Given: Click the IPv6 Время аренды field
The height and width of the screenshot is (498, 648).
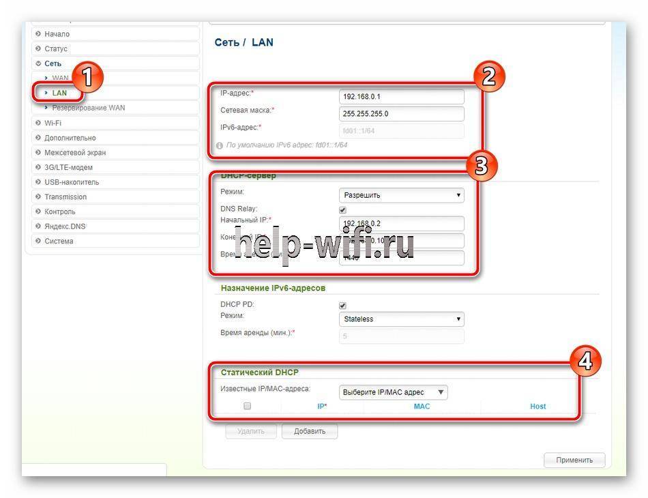Looking at the screenshot, I should point(401,336).
